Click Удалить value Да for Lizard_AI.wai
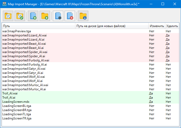The width and height of the screenshot is (181, 128). pyautogui.click(x=167, y=35)
